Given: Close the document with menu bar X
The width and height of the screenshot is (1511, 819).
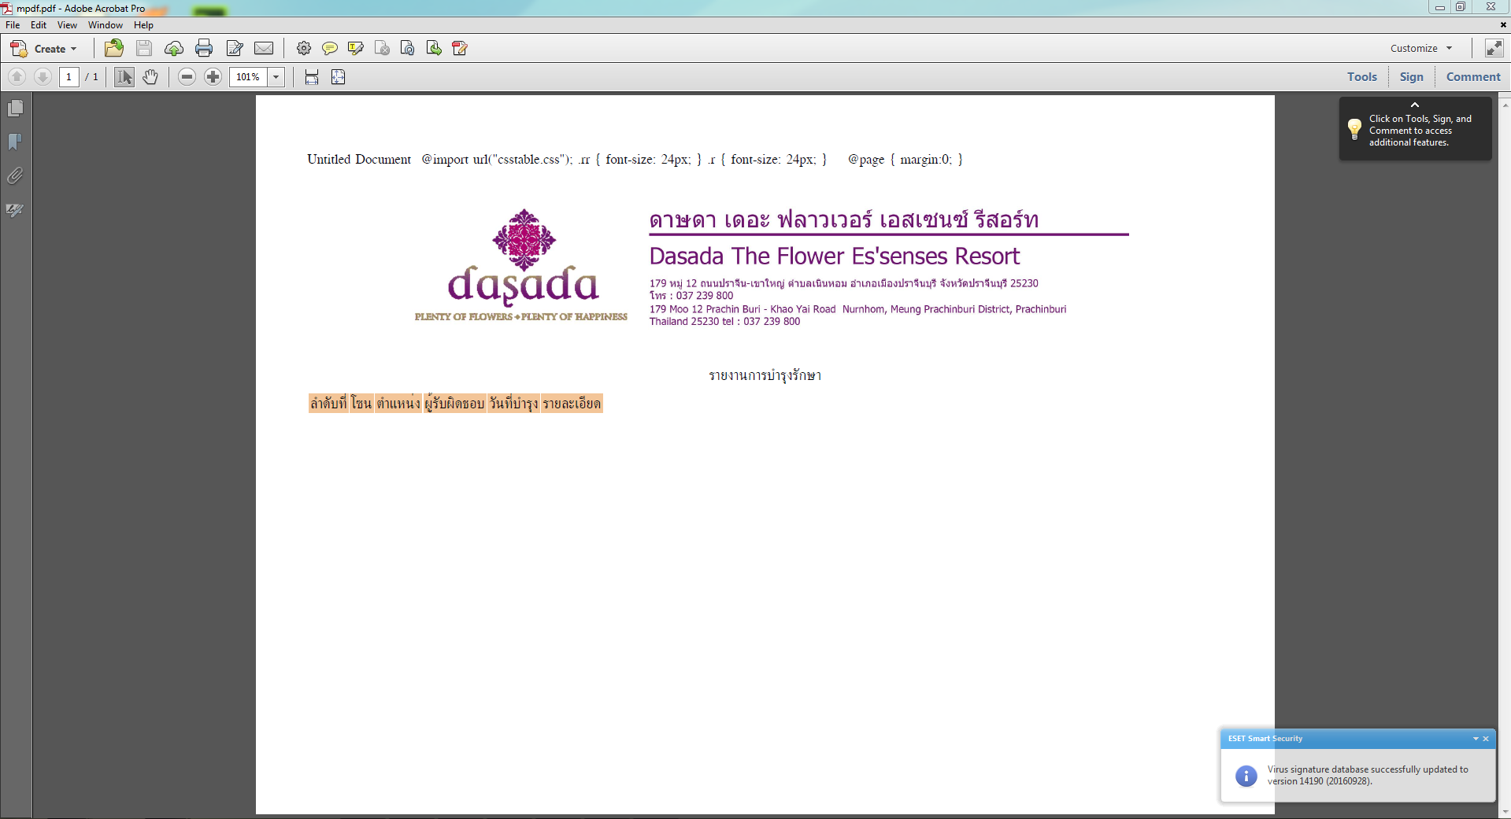Looking at the screenshot, I should [x=1503, y=25].
